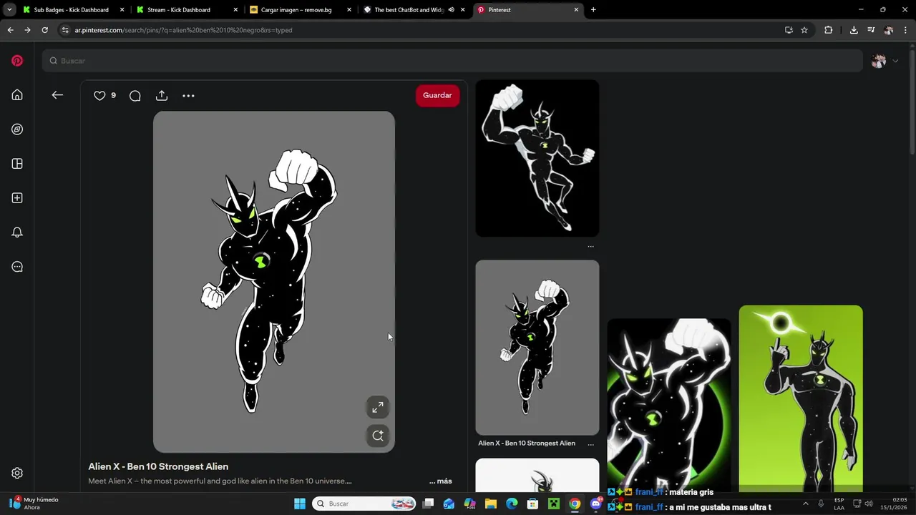Open Task View from the taskbar

(x=428, y=504)
